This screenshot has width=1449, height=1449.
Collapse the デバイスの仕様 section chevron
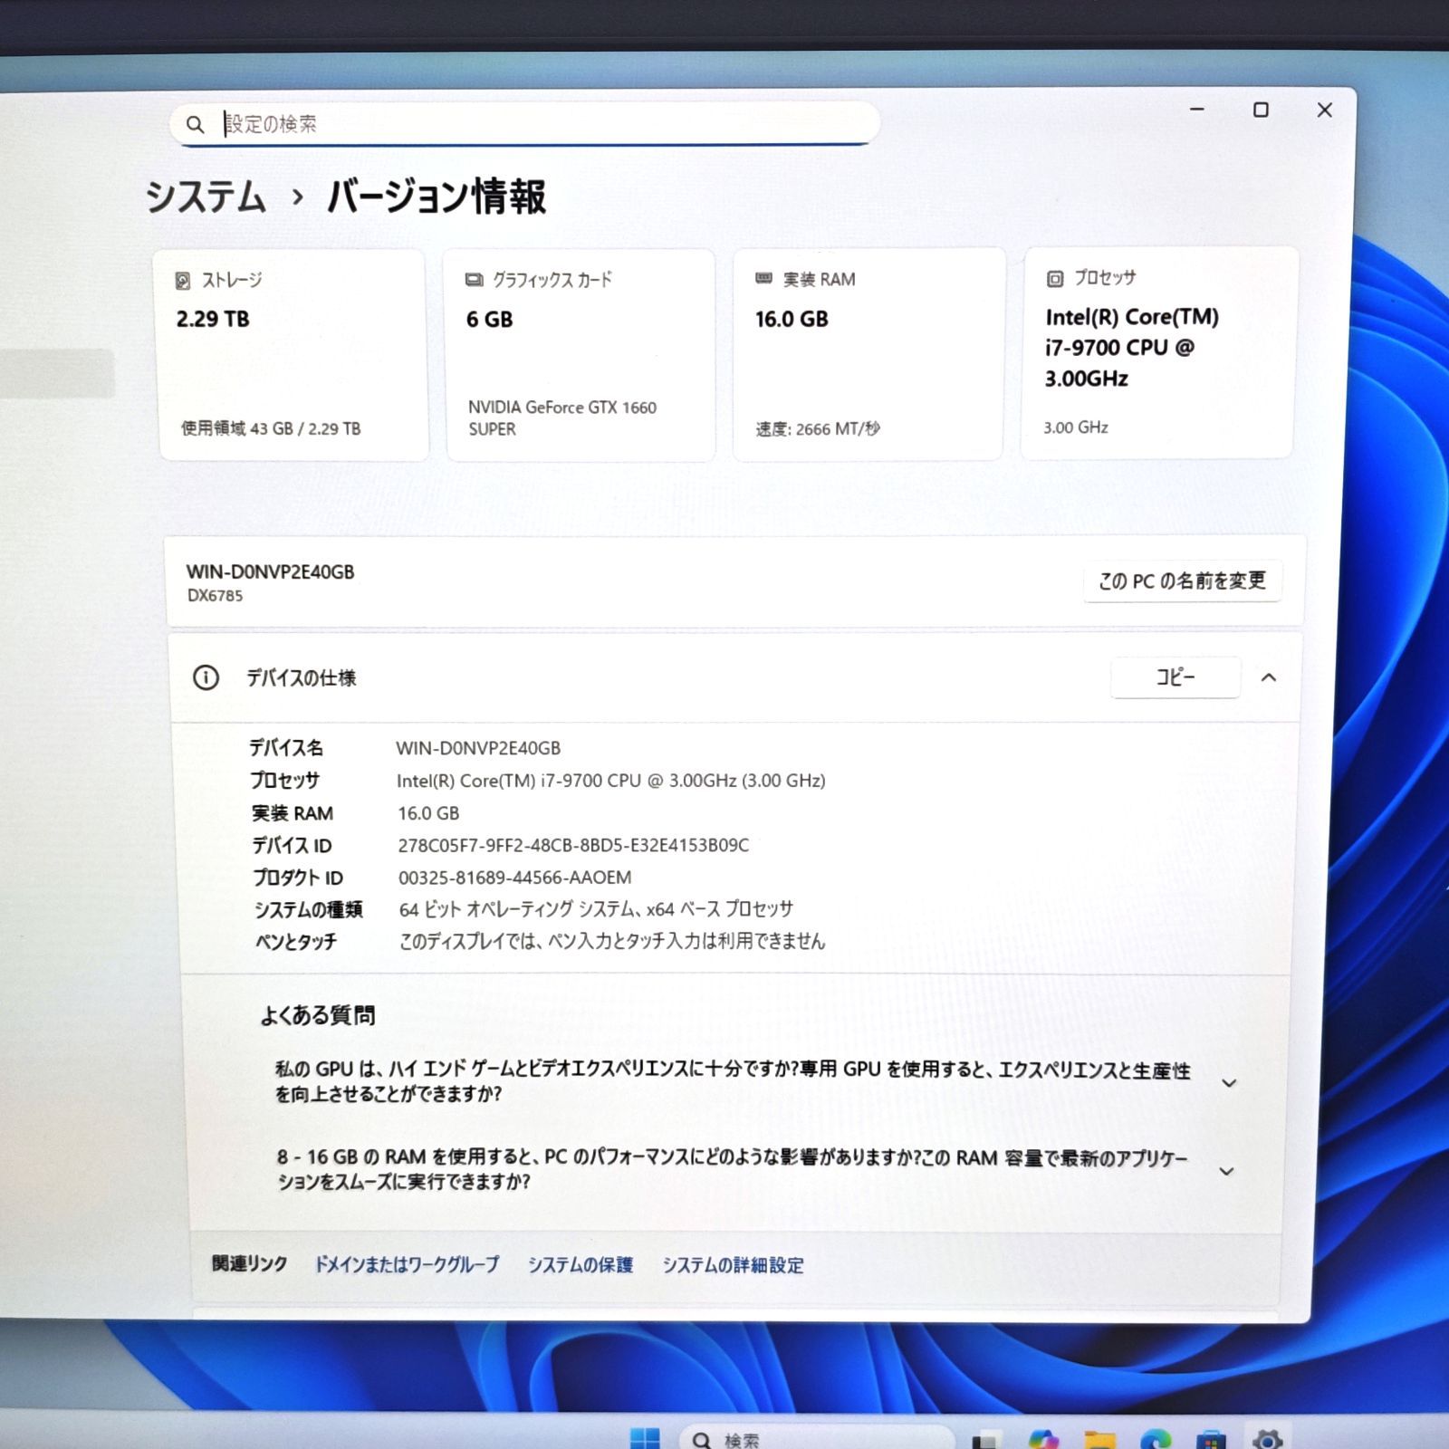pos(1269,677)
